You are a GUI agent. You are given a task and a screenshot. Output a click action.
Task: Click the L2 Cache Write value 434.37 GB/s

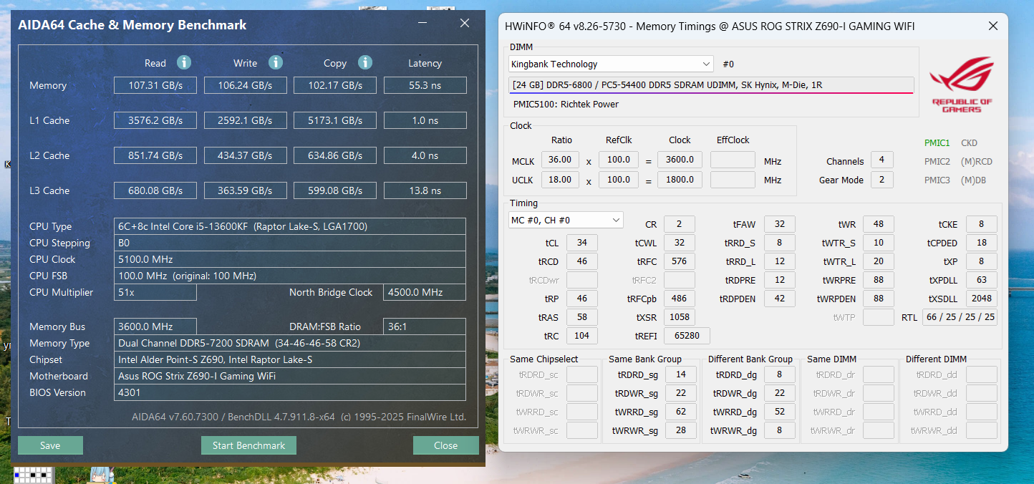click(246, 155)
